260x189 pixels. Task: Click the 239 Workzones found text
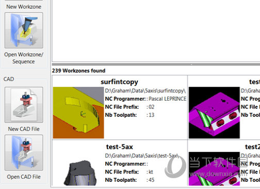point(78,71)
